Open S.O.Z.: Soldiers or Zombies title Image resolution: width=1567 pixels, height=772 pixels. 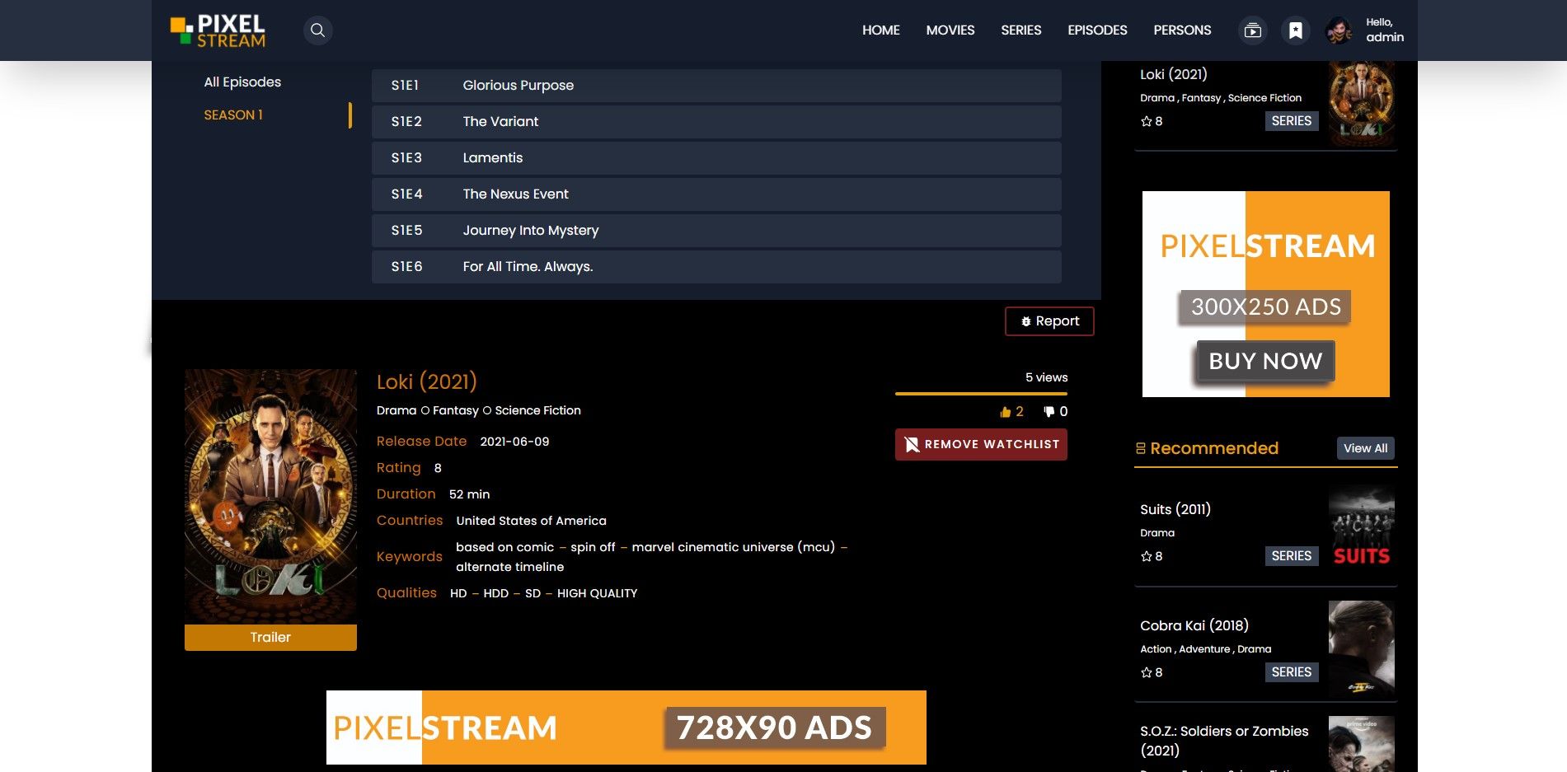click(x=1224, y=741)
